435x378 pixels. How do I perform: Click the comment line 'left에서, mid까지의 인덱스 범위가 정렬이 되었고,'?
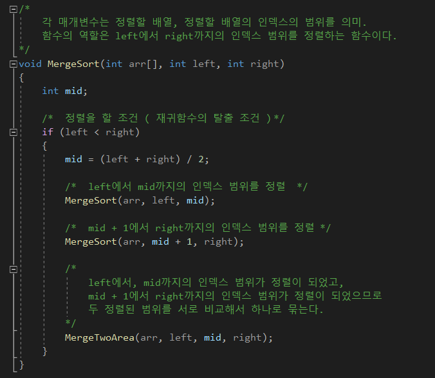216,283
